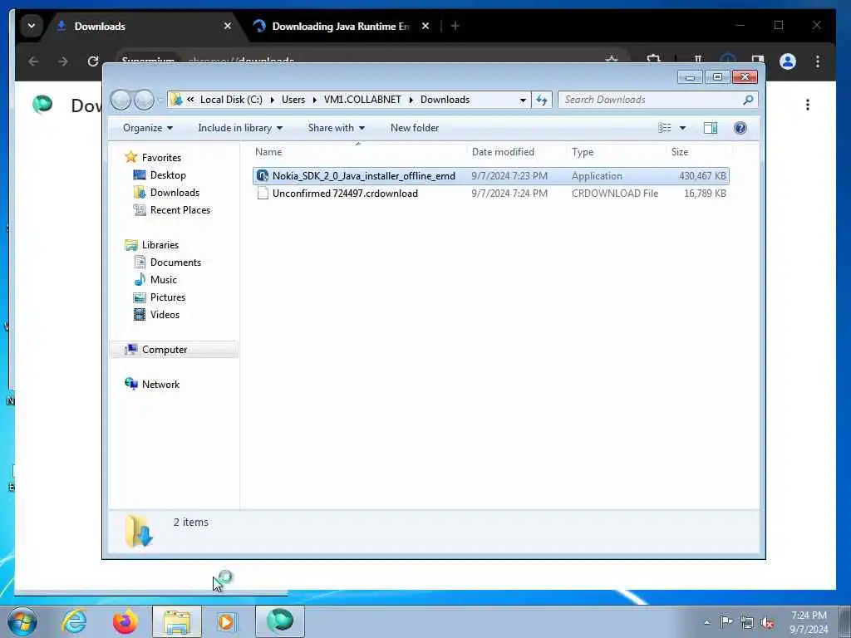
Task: Click the search magnifier icon in Explorer
Action: 748,100
